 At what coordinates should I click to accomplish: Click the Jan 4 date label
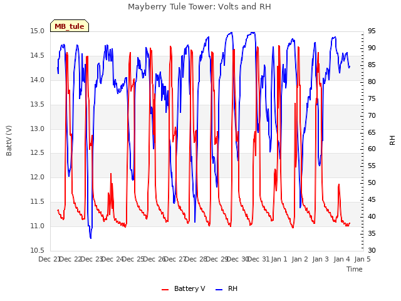pyautogui.click(x=341, y=259)
